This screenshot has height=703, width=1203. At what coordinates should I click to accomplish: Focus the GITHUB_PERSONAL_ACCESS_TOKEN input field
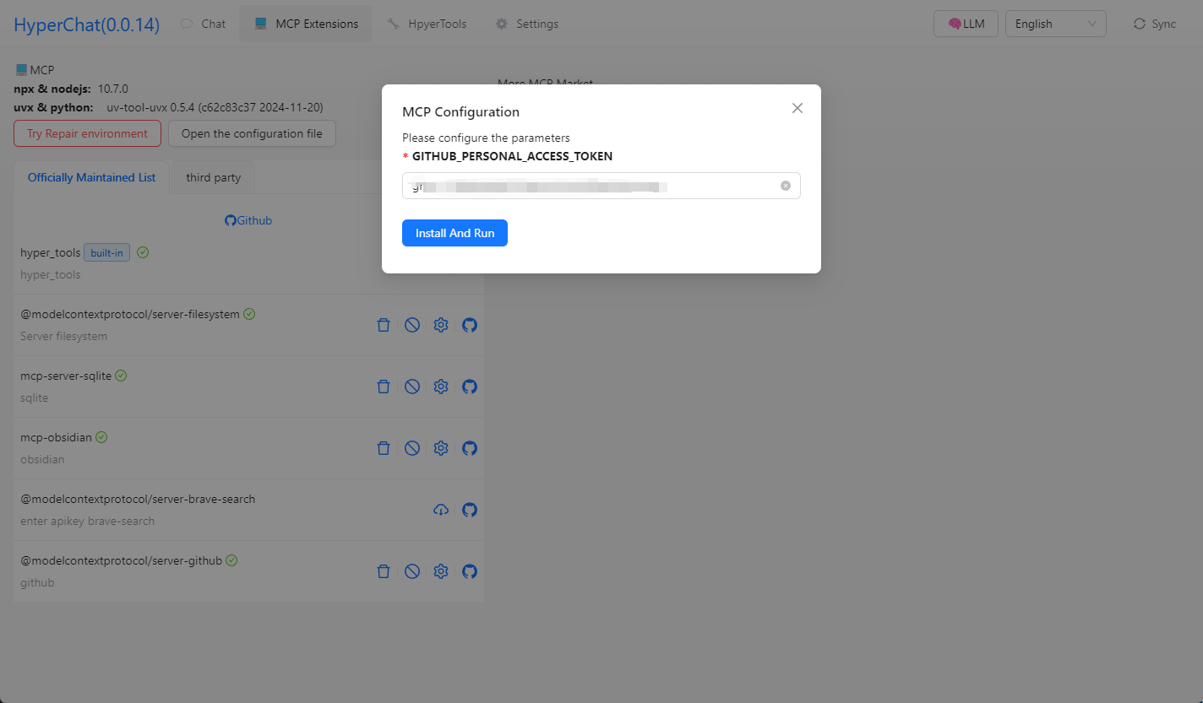coord(601,186)
